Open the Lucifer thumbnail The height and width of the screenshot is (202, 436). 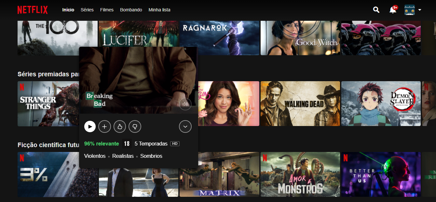(138, 34)
